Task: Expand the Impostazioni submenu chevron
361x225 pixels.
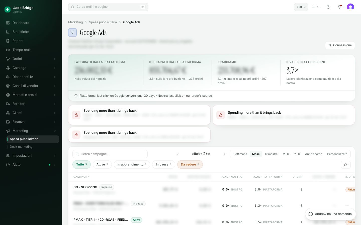Action: click(55, 156)
